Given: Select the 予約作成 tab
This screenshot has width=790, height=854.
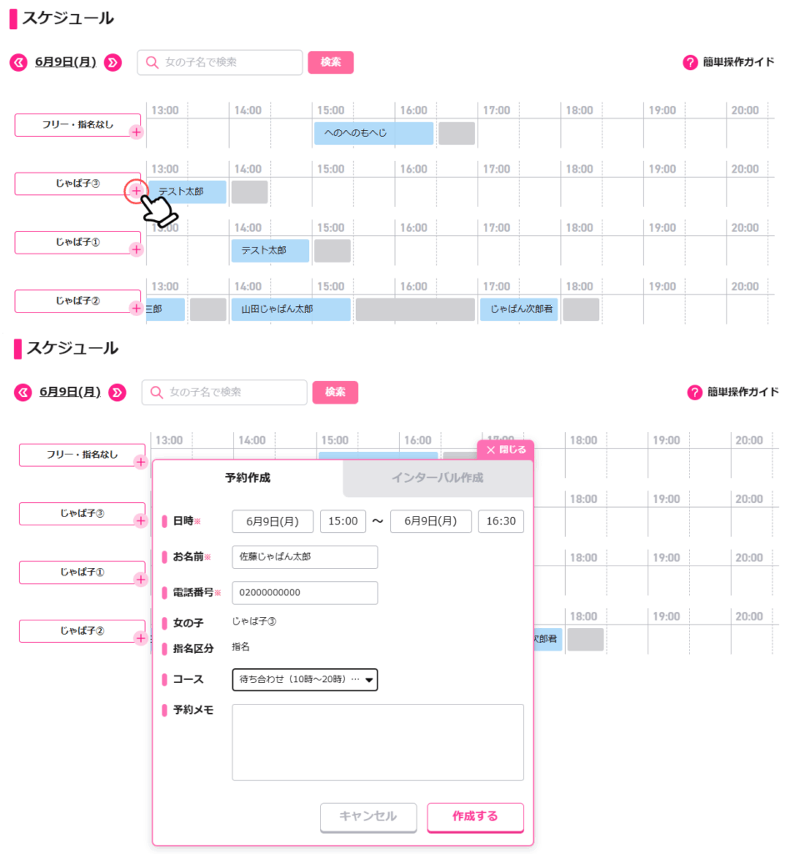Looking at the screenshot, I should coord(248,478).
